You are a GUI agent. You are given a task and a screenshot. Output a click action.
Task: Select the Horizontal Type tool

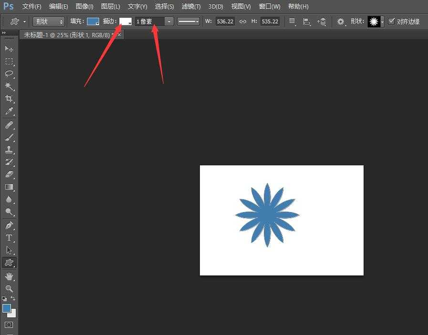point(9,237)
